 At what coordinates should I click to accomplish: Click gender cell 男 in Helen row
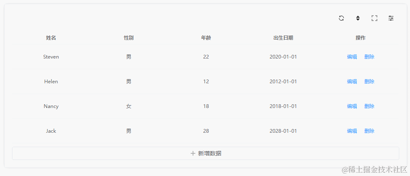pyautogui.click(x=129, y=82)
